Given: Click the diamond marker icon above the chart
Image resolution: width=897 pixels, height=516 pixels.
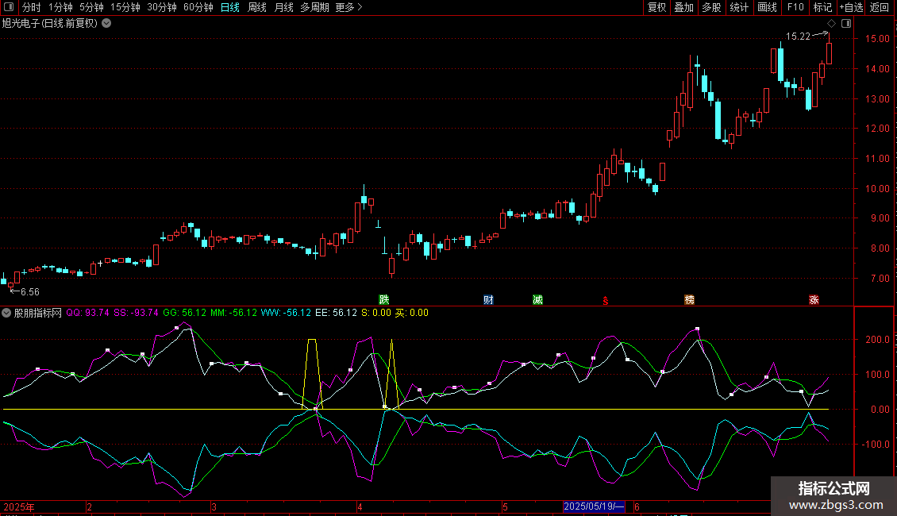Looking at the screenshot, I should click(x=831, y=23).
